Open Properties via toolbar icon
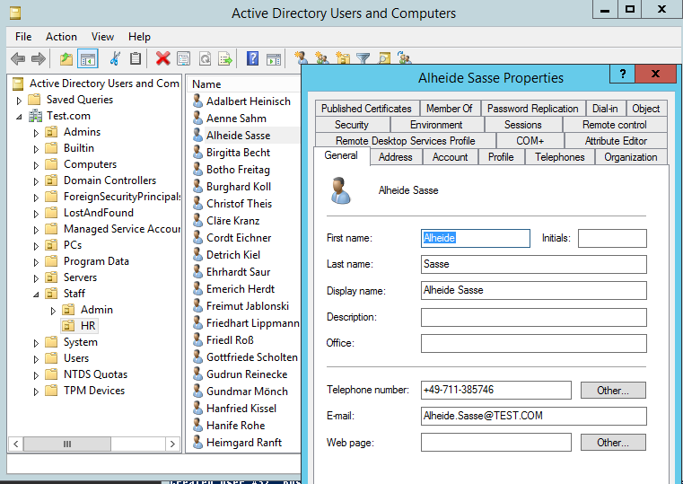The height and width of the screenshot is (484, 683). [184, 58]
